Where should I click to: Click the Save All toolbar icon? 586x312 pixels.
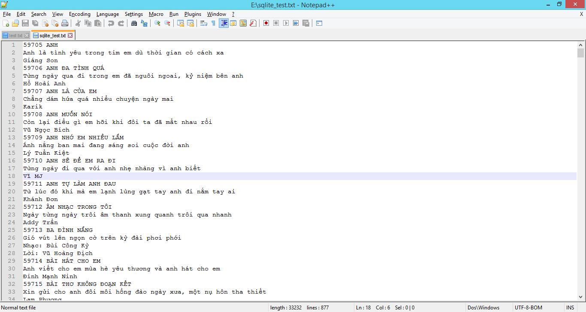[x=35, y=23]
